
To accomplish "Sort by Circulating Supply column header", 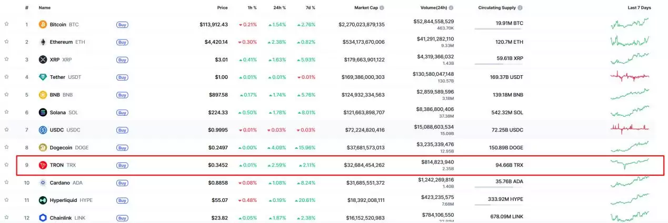I will (x=497, y=8).
